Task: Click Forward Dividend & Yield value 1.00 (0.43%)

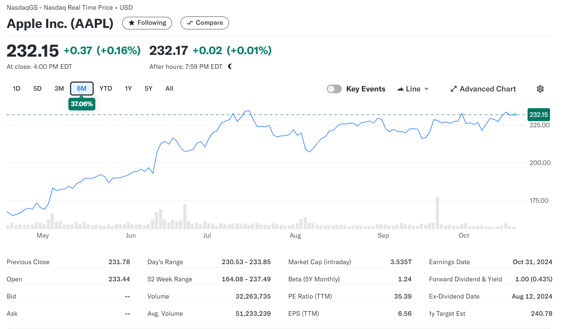Action: coord(534,279)
